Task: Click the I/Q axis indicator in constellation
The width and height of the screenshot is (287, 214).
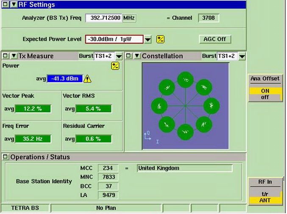Action: (x=147, y=136)
